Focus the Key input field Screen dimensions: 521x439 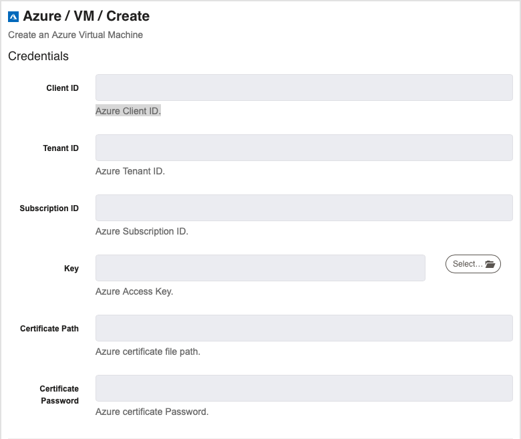pos(260,268)
